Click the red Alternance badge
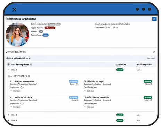162x128 pixels. pyautogui.click(x=50, y=28)
